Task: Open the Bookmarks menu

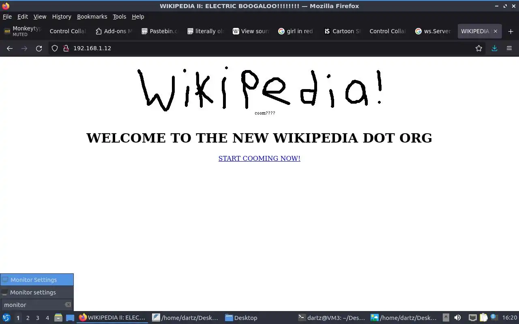Action: [92, 17]
